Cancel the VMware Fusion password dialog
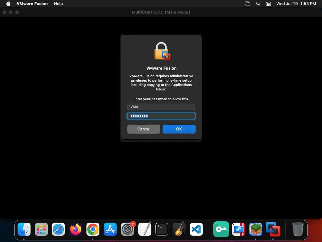The image size is (322, 242). pyautogui.click(x=144, y=129)
